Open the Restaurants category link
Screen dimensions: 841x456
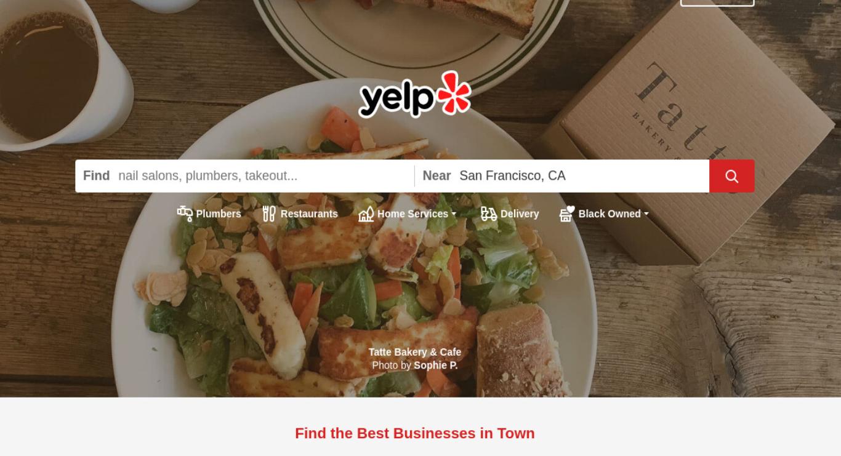click(309, 214)
